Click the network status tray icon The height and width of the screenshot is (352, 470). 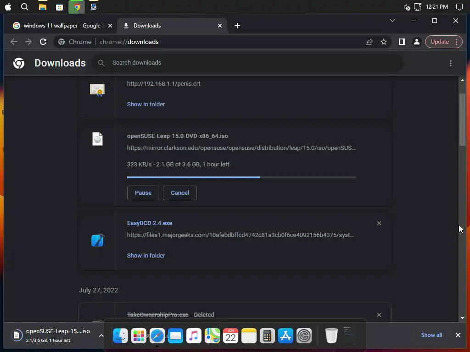(418, 7)
